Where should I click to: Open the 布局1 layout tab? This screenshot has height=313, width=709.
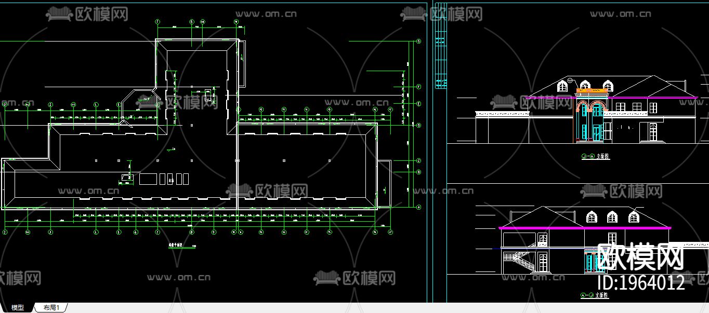tap(51, 308)
